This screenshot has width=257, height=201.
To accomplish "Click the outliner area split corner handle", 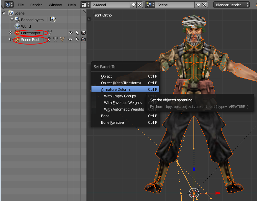I will 84,11.
